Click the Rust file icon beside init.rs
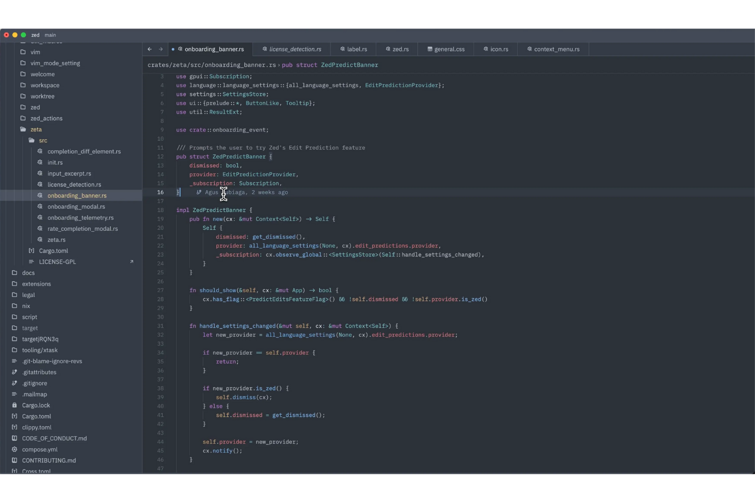 point(40,162)
